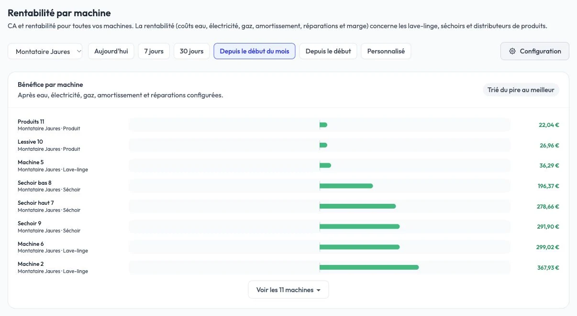Show data Depuis le début

(x=328, y=51)
